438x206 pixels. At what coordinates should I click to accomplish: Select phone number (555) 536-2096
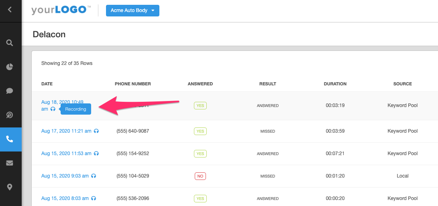tap(133, 198)
